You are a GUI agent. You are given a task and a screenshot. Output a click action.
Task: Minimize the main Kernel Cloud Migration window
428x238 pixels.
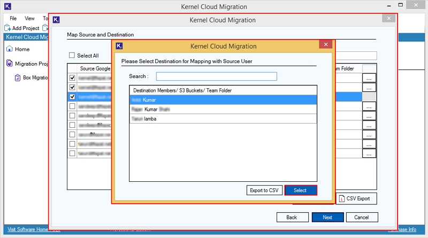(x=389, y=5)
